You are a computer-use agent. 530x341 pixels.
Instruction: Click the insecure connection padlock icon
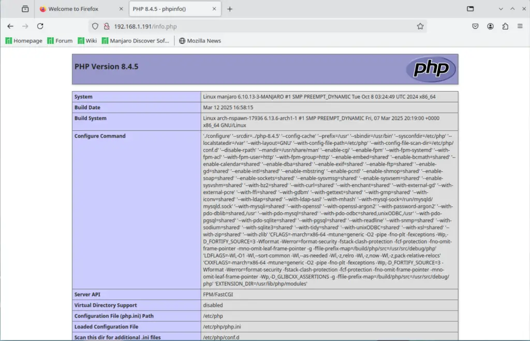[106, 26]
